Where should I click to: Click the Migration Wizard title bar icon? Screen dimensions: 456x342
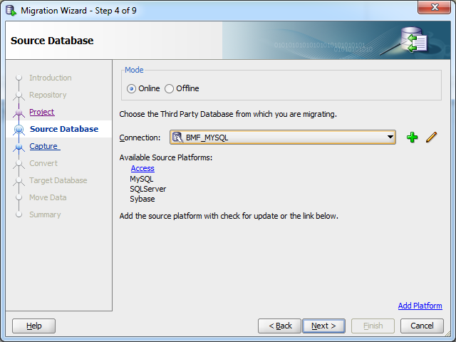[11, 11]
